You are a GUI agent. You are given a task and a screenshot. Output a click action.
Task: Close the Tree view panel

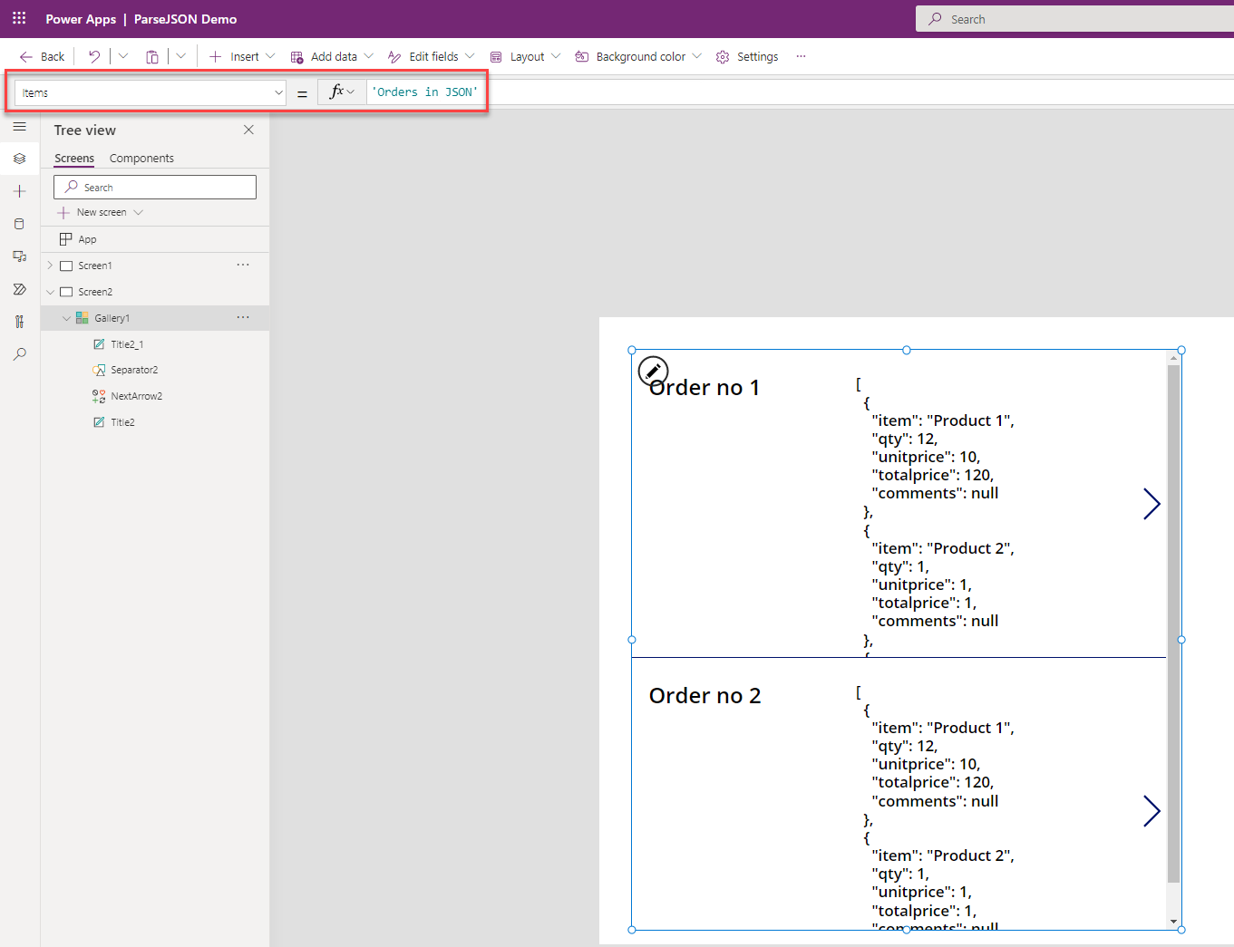pyautogui.click(x=248, y=130)
